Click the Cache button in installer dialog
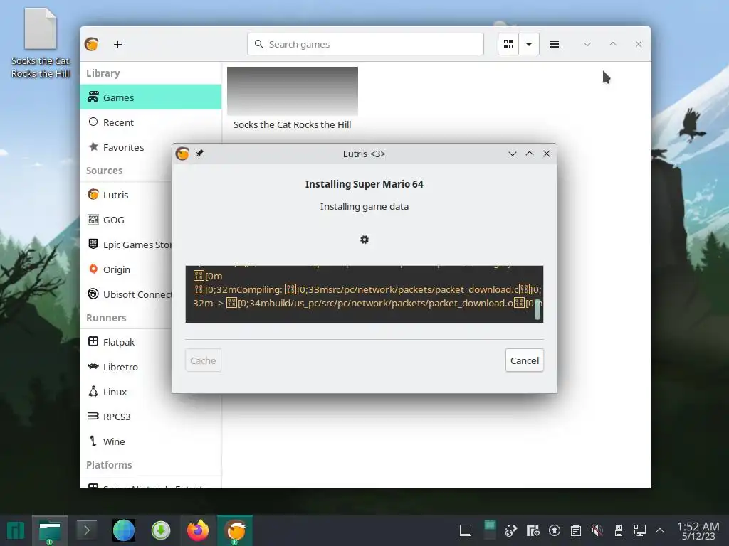The height and width of the screenshot is (546, 729). pos(203,360)
